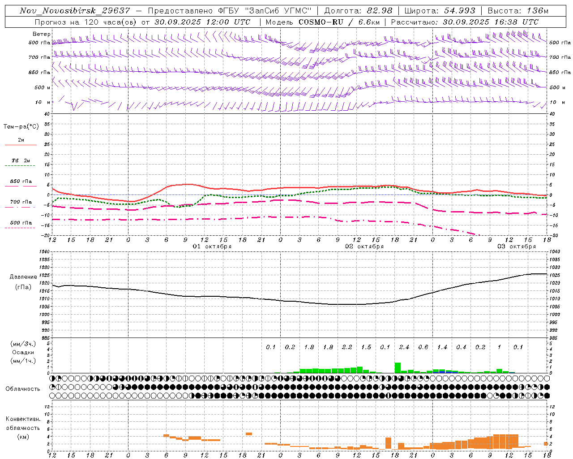
Task: Click the Тем-ра(°C) temperature panel label
Action: (21, 126)
